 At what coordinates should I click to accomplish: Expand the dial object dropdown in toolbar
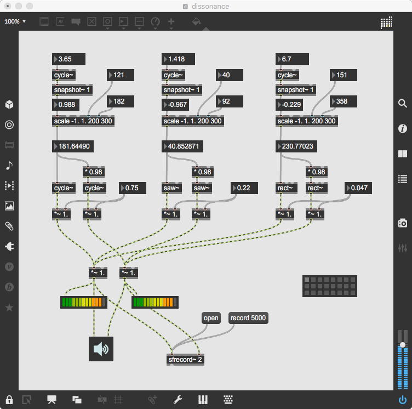pos(155,29)
